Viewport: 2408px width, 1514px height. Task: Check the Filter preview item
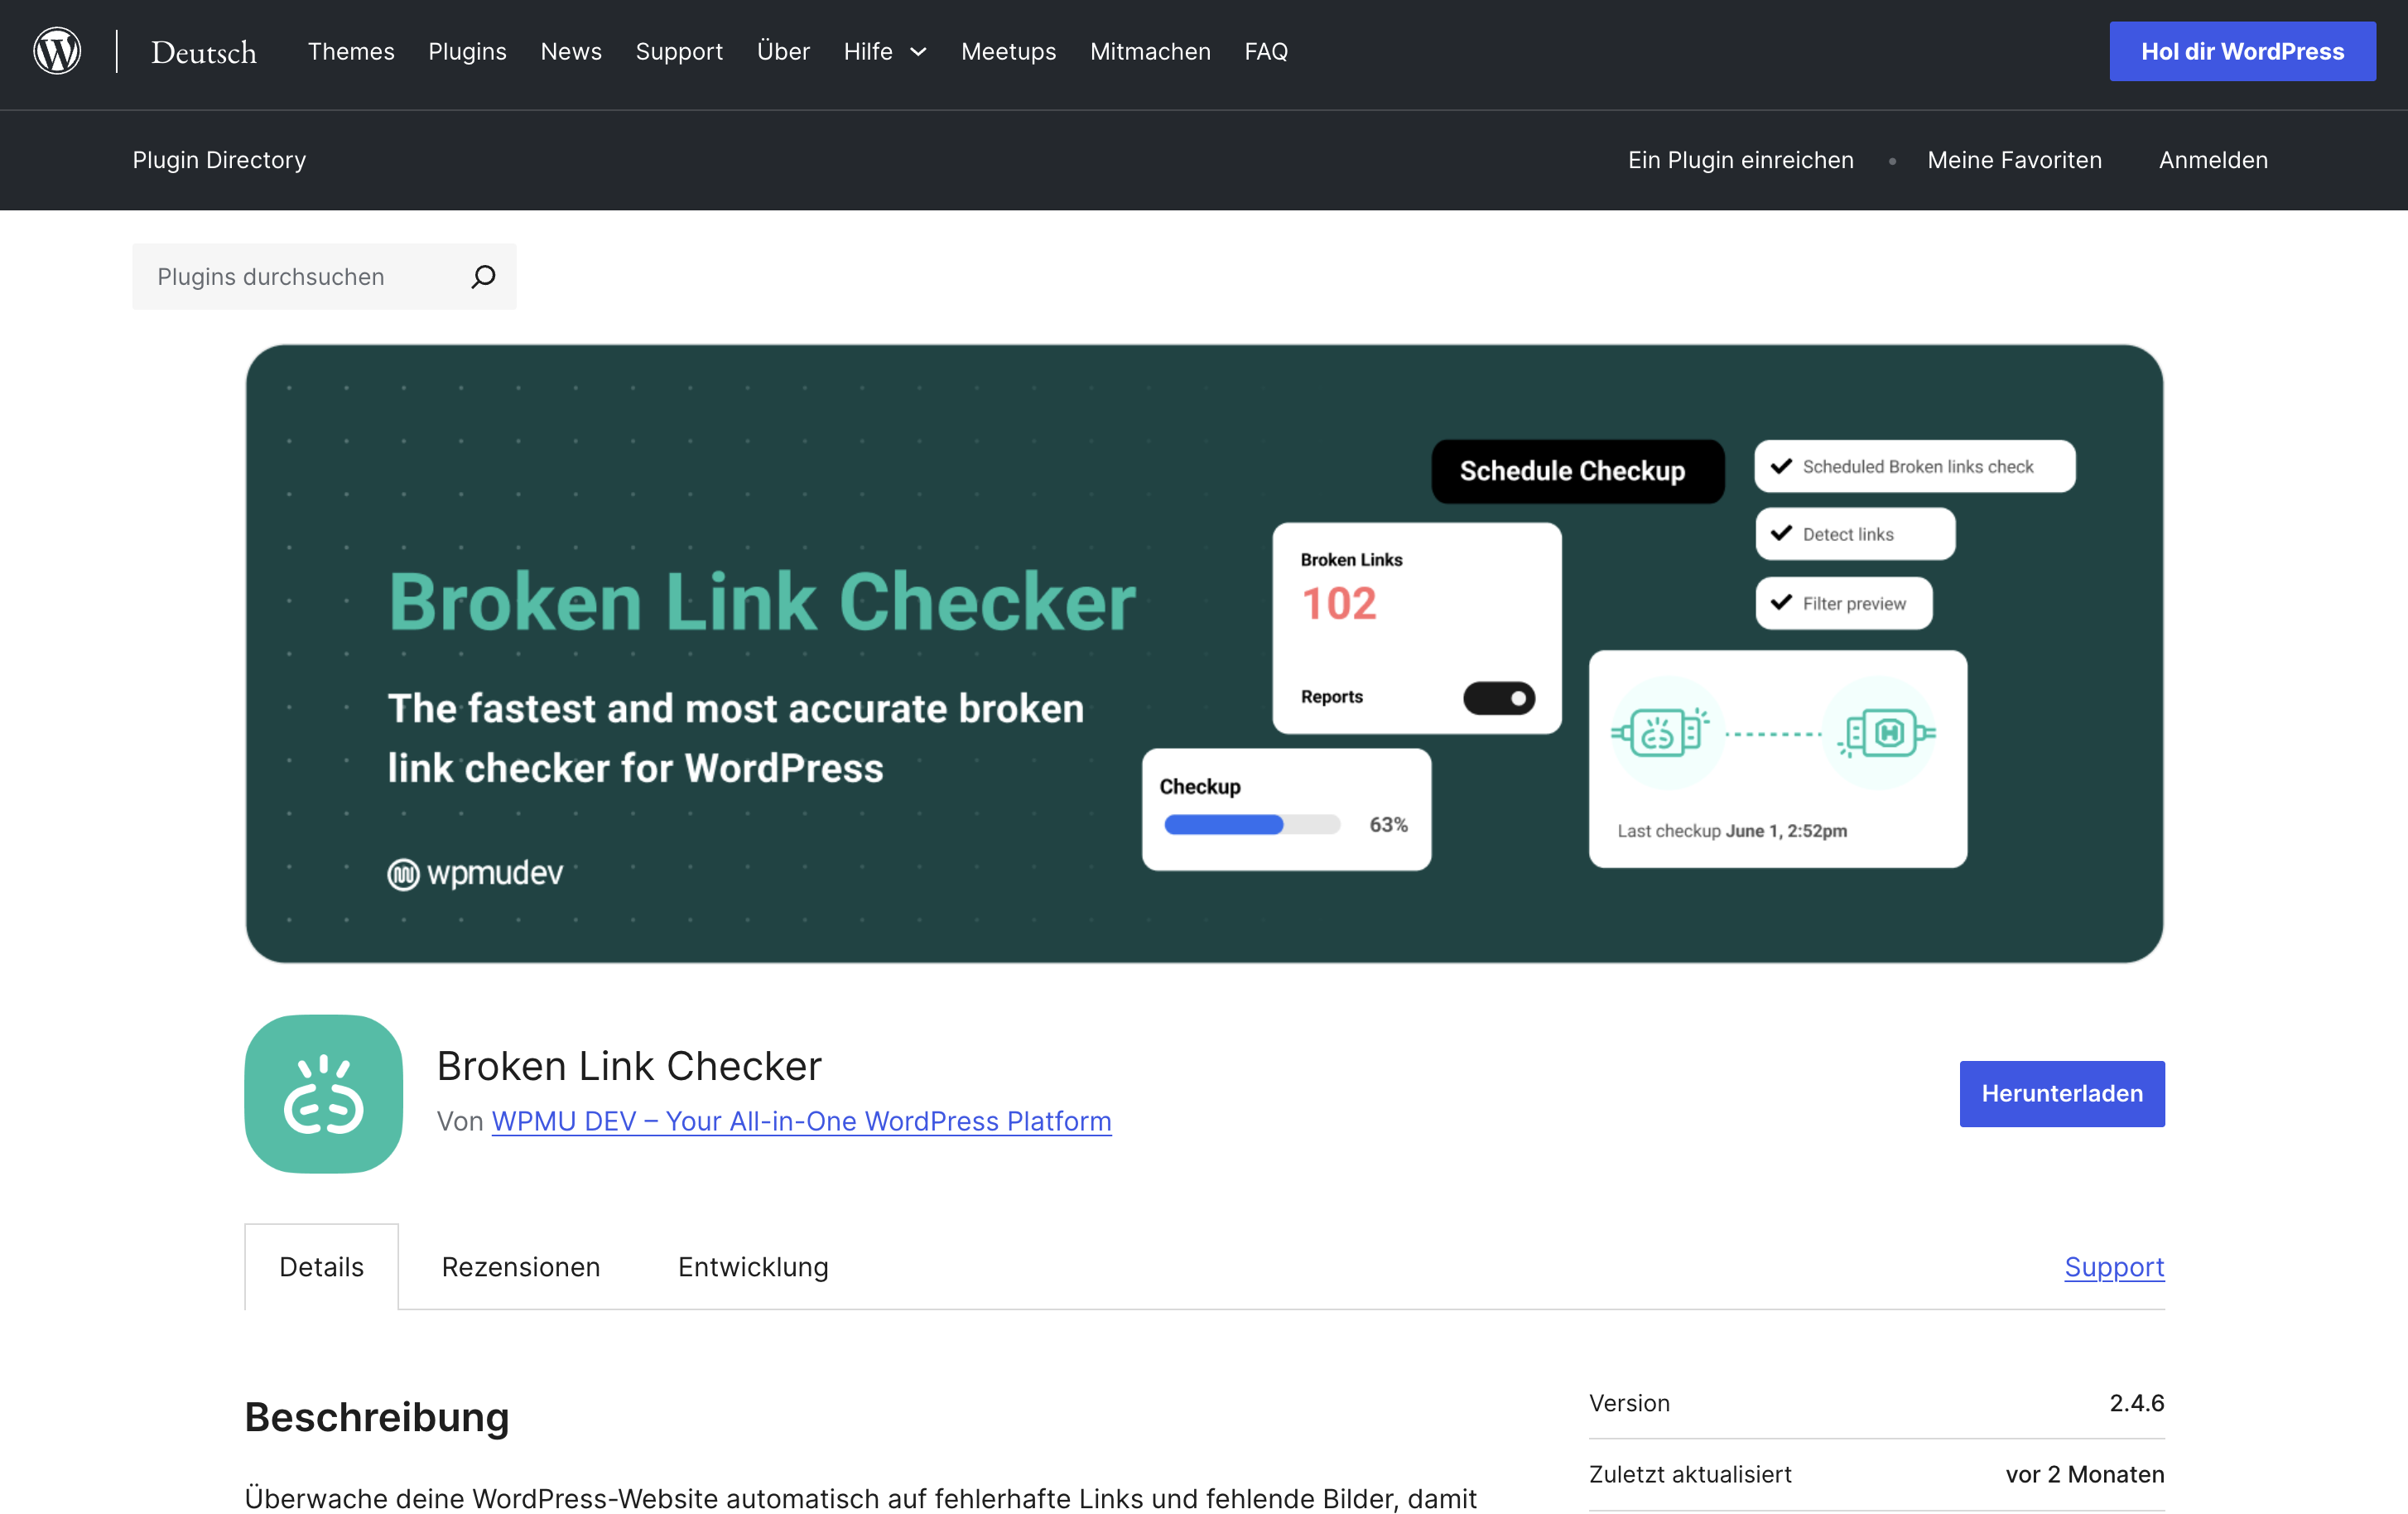(1844, 603)
